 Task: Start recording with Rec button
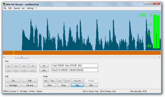click(x=91, y=85)
